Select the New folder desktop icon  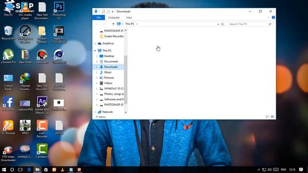point(25,57)
